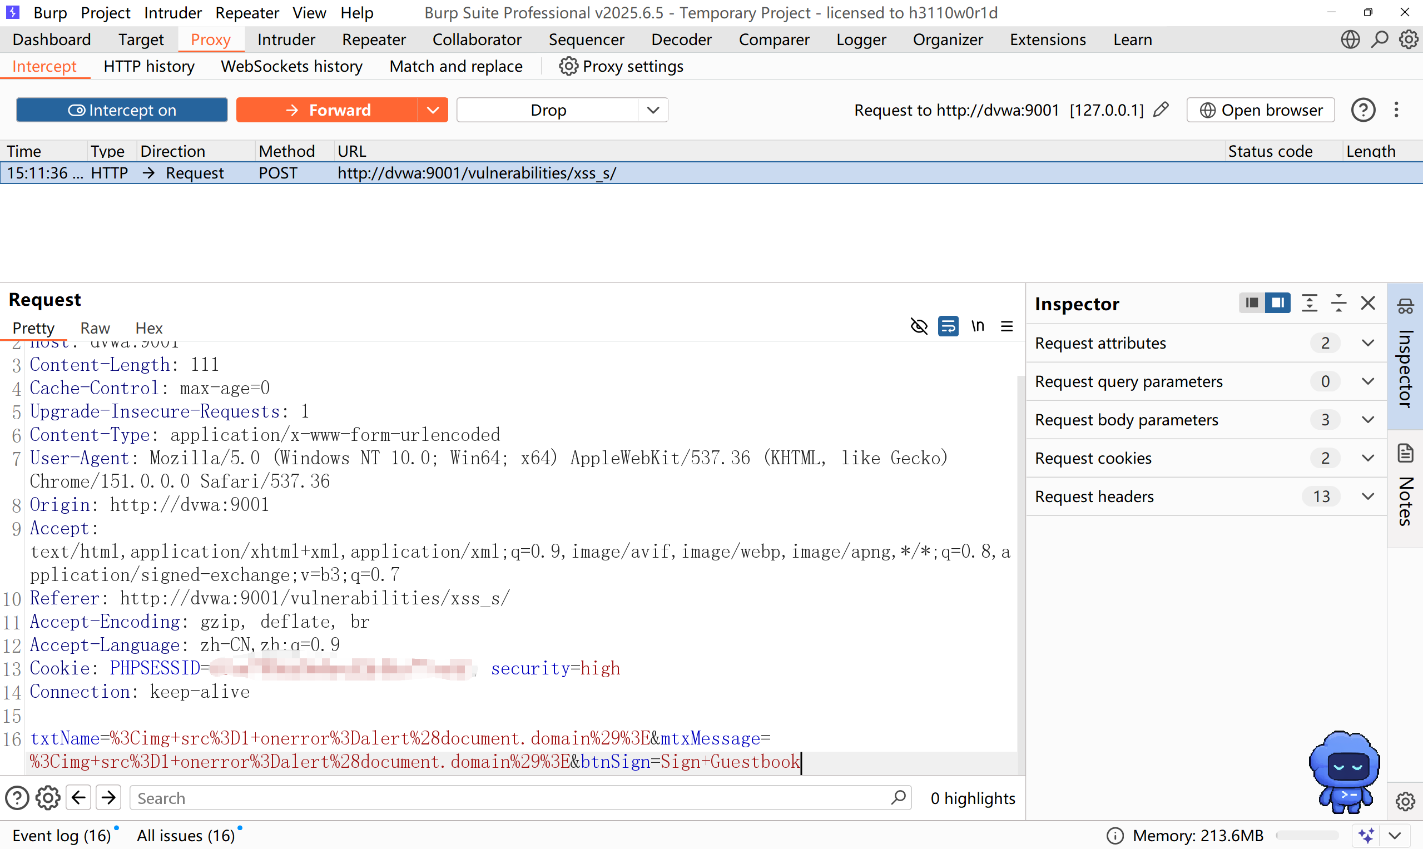
Task: Drop the intercepted request
Action: click(x=548, y=110)
